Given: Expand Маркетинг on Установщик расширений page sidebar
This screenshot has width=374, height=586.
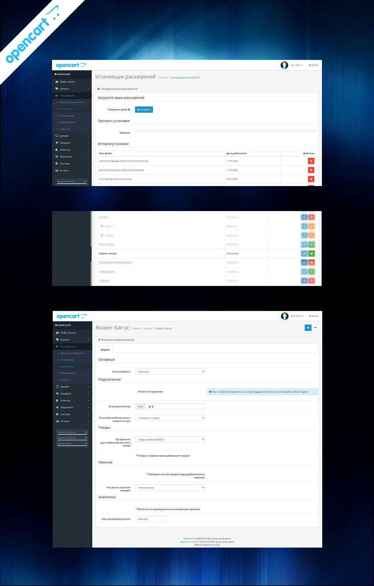Looking at the screenshot, I should point(72,157).
